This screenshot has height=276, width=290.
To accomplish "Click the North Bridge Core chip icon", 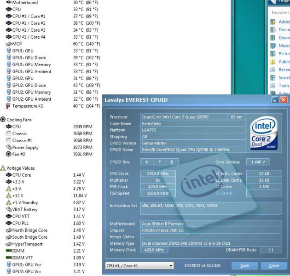I will coord(8,230).
